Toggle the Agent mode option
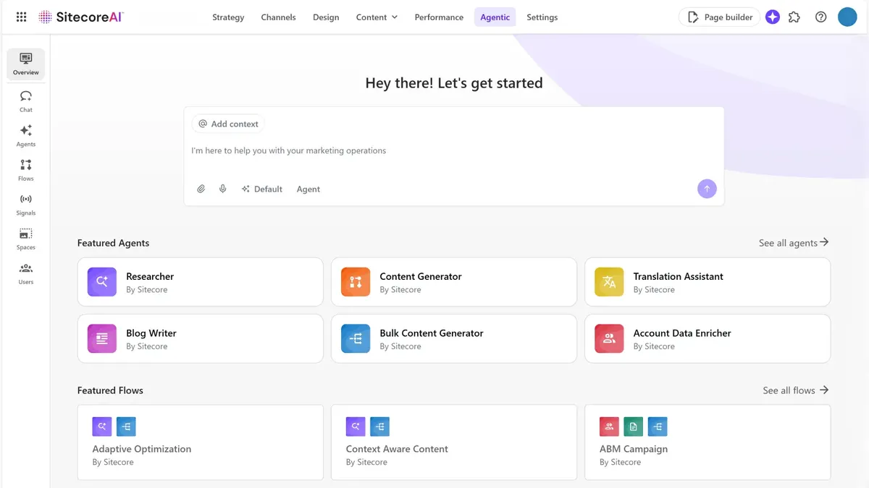This screenshot has height=488, width=869. (x=308, y=189)
